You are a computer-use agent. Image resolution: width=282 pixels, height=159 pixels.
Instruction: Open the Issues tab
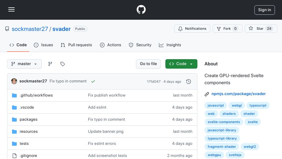43,45
